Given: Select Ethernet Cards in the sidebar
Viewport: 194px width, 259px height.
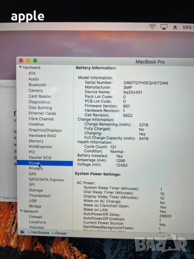Looking at the screenshot, I should [43, 113].
